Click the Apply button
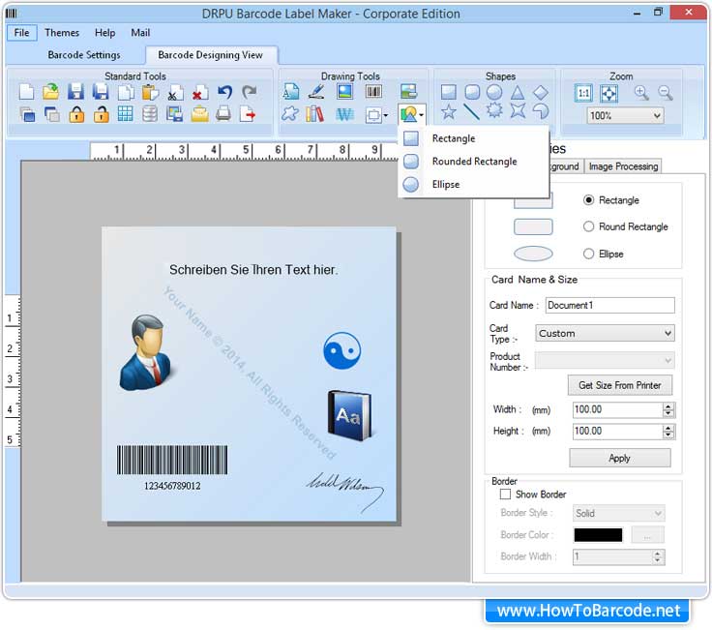 620,458
